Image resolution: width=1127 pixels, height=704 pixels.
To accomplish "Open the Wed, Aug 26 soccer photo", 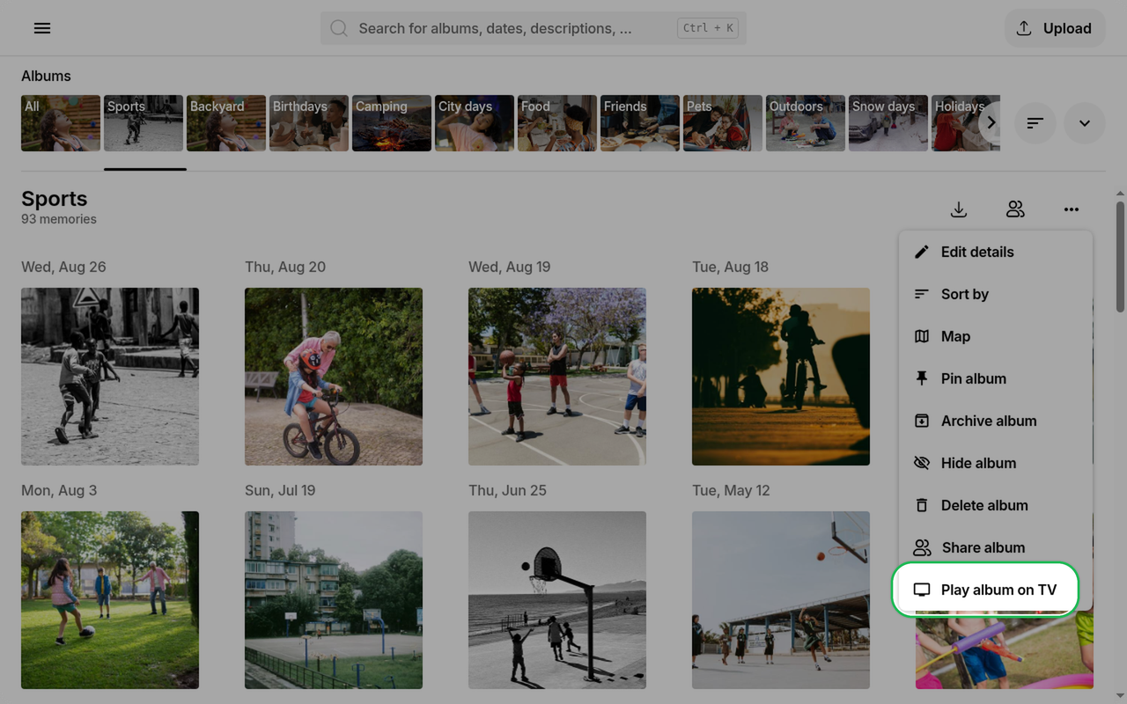I will pyautogui.click(x=110, y=377).
